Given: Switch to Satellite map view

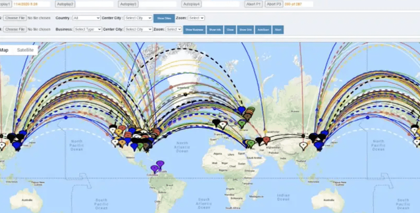Looking at the screenshot, I should pos(25,50).
